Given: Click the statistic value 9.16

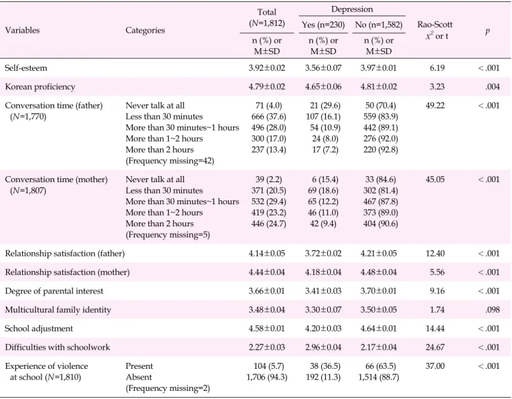Looking at the screenshot, I should (x=437, y=291).
